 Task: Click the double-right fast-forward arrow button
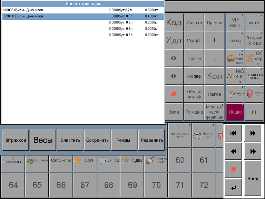(253, 151)
